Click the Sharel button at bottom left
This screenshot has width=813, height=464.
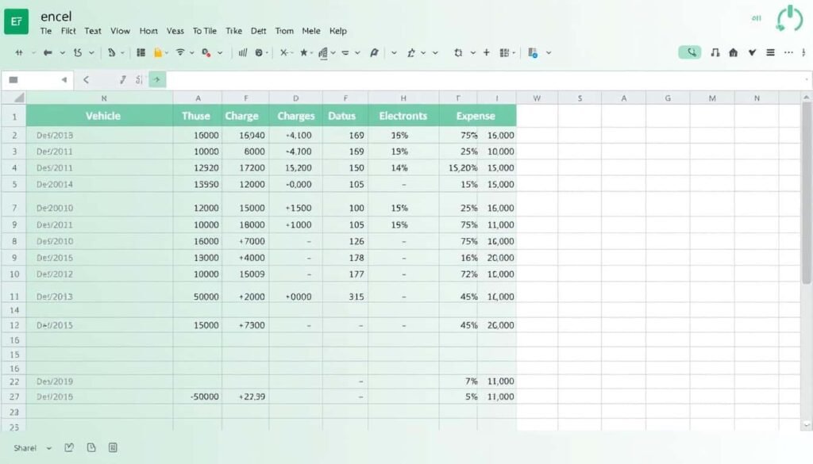25,448
